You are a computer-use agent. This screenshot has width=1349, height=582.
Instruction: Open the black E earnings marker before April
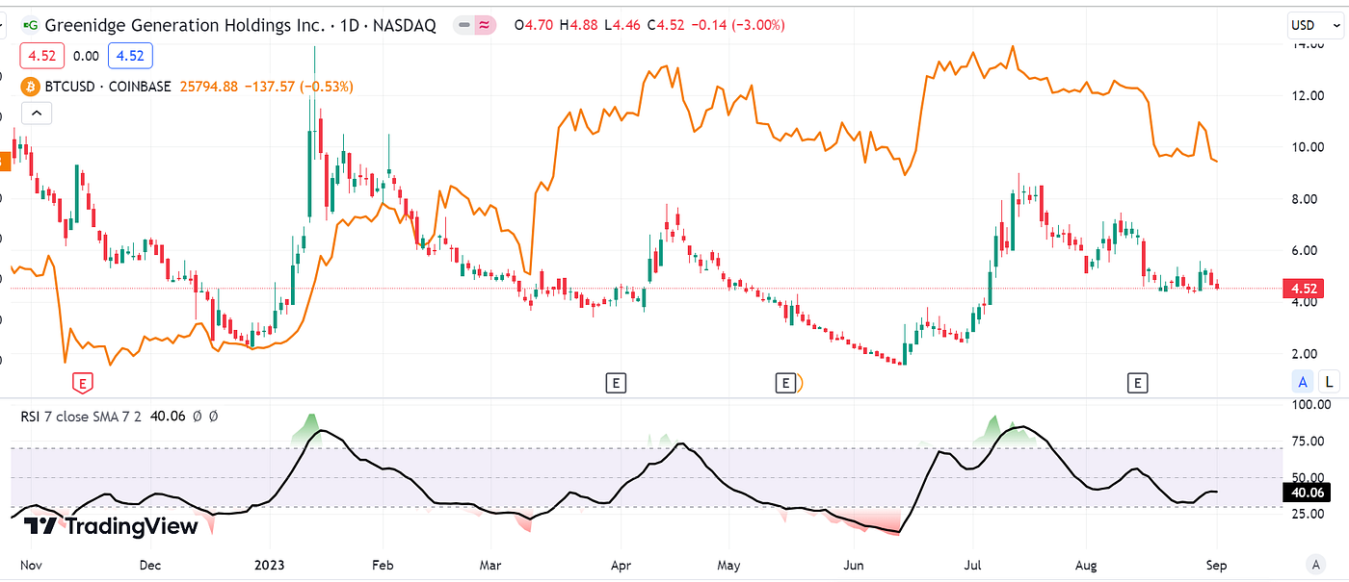point(615,383)
